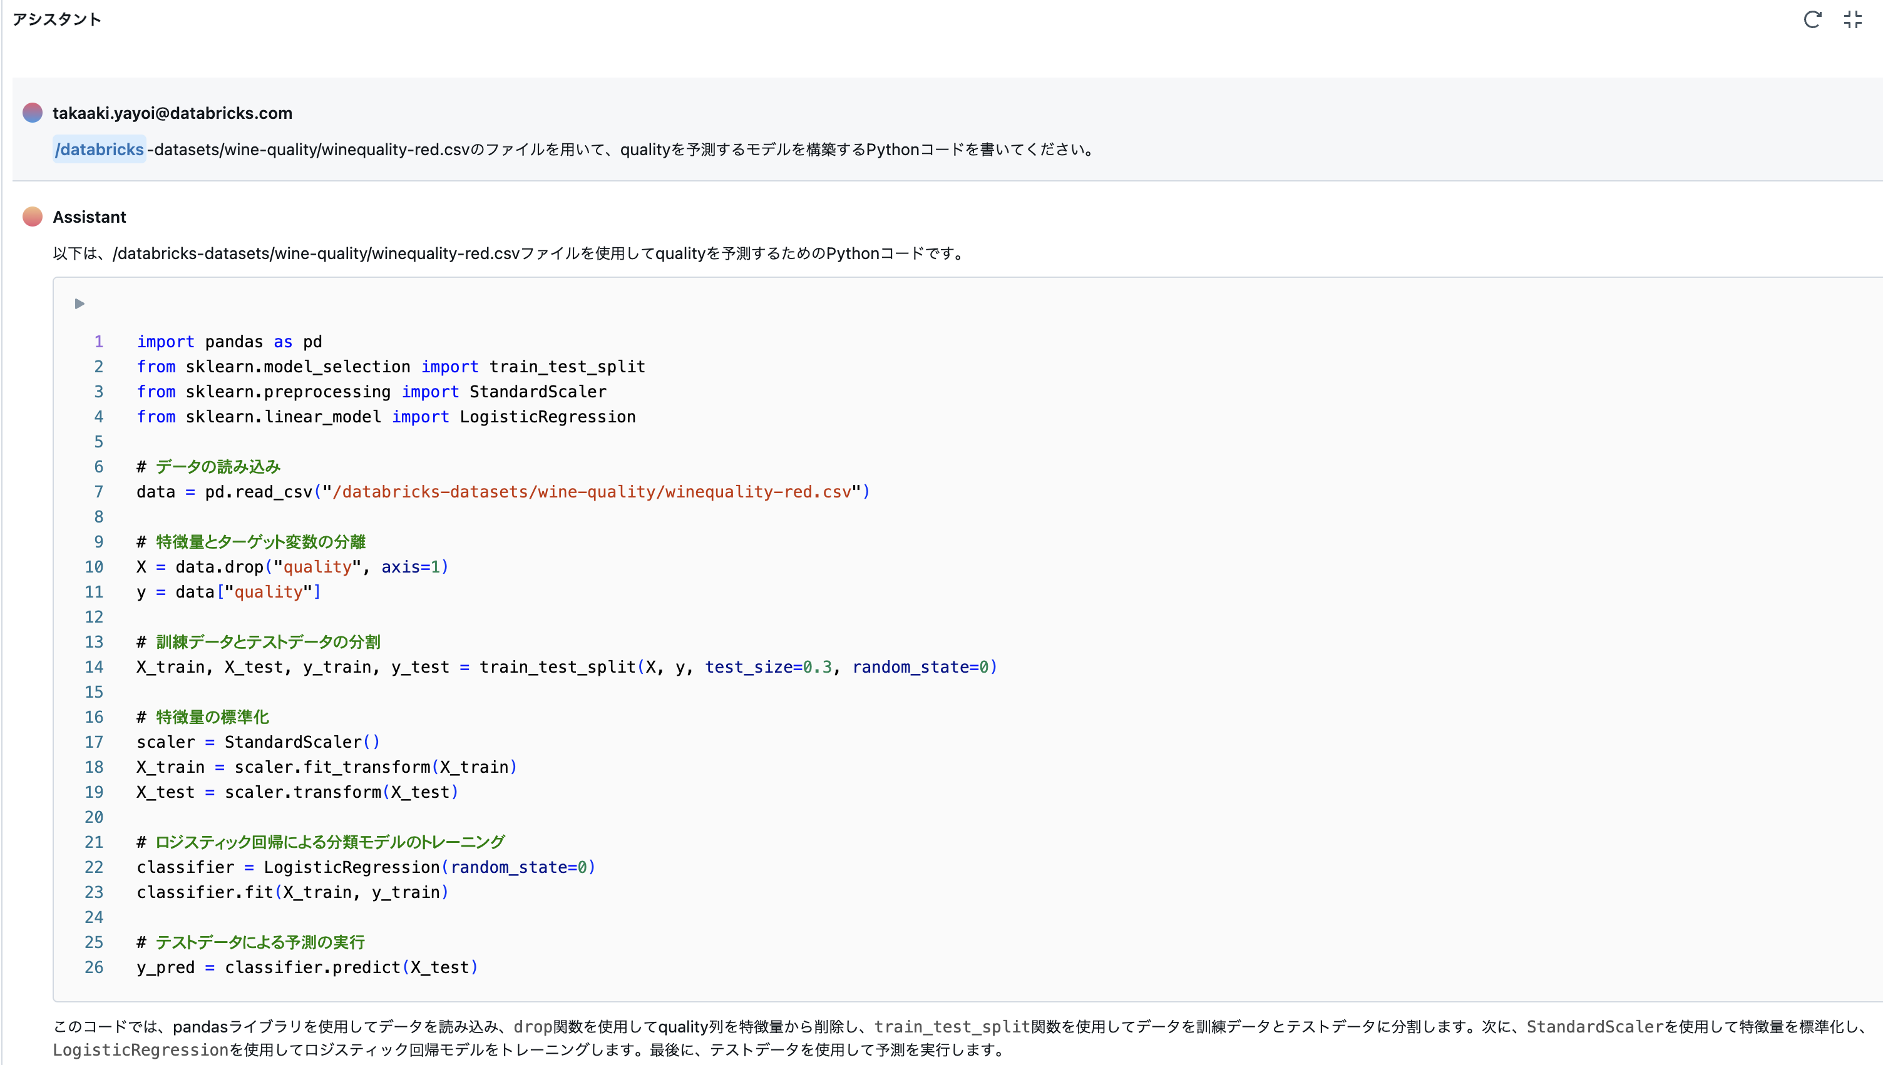Click the assistant's introductory message text

(508, 254)
